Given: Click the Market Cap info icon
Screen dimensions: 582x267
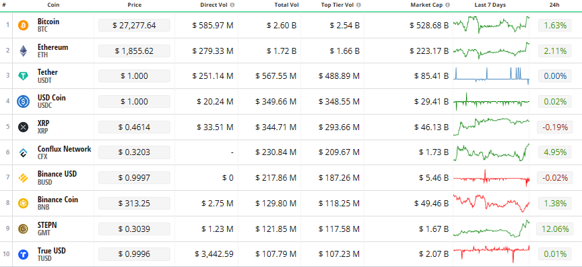Looking at the screenshot, I should [448, 5].
